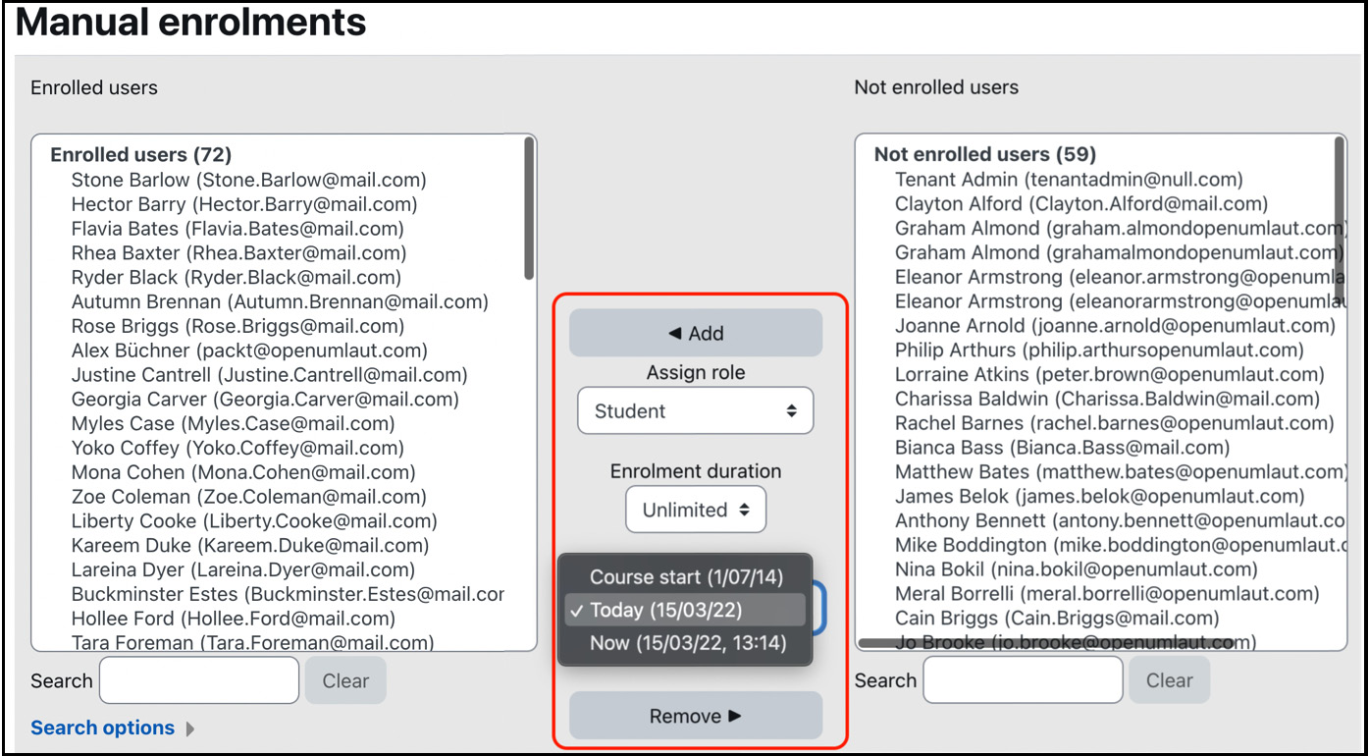Select Tara Foreman in enrolled users

252,642
